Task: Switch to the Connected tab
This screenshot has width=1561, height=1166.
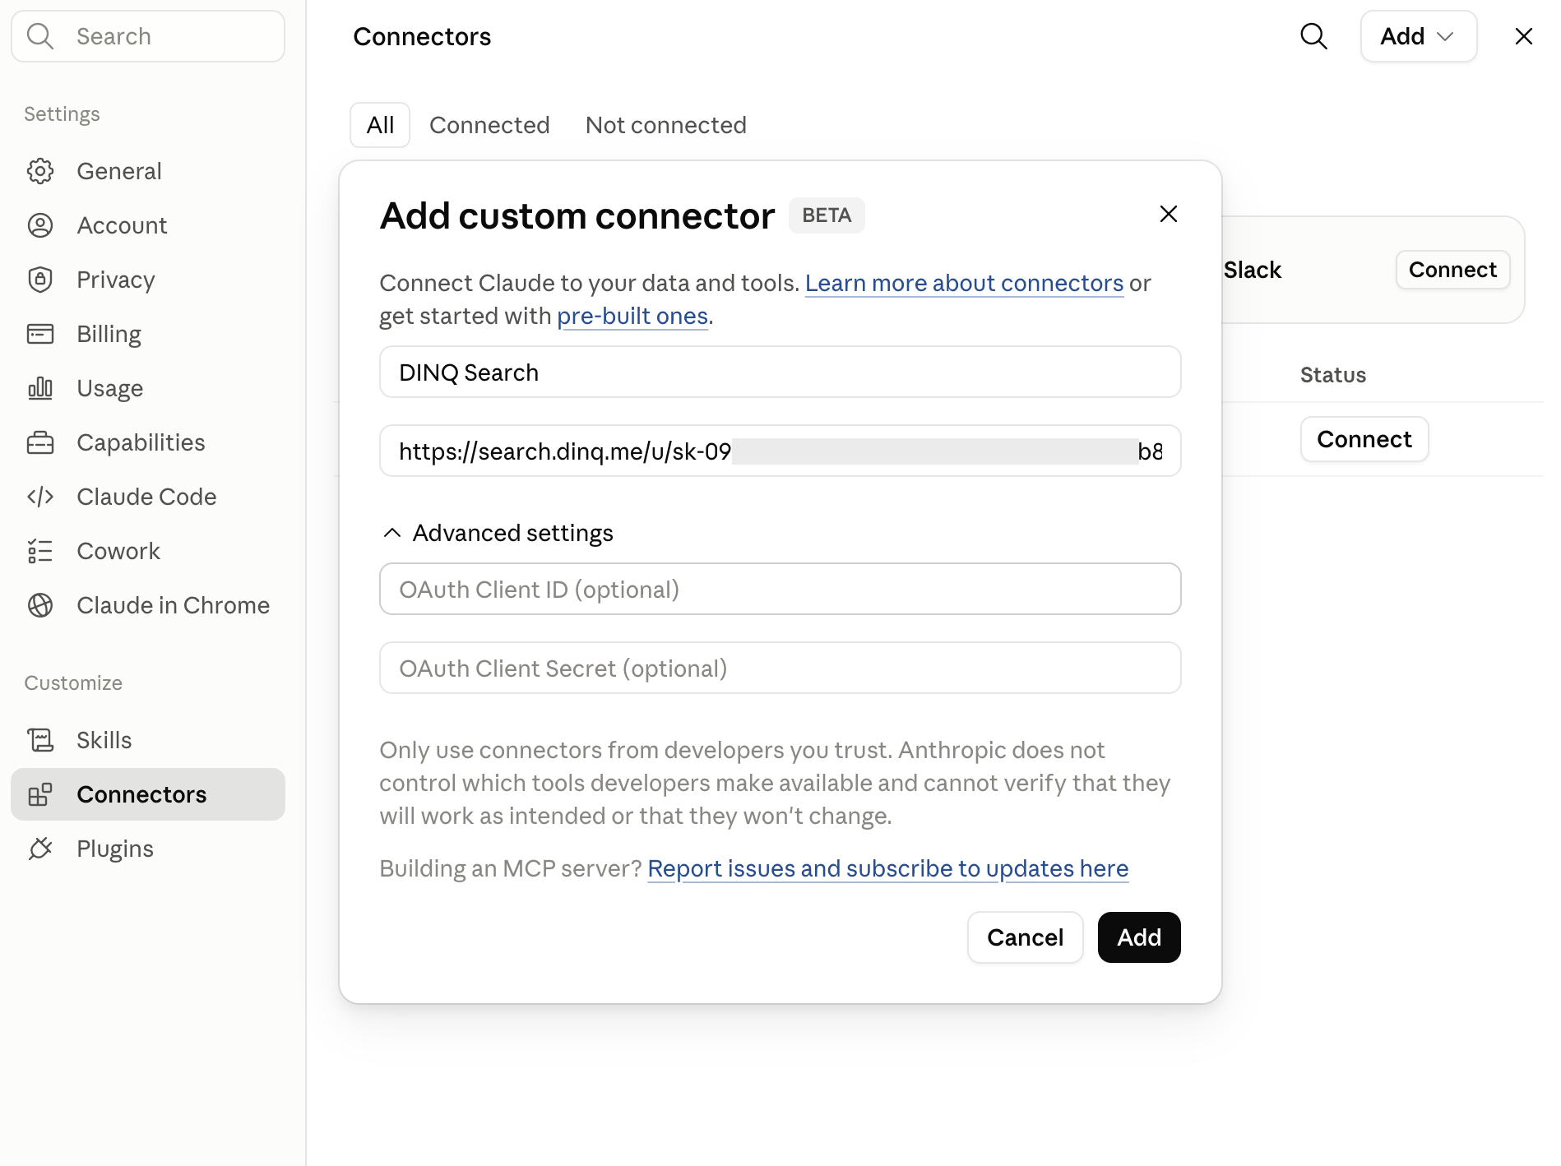Action: click(489, 125)
